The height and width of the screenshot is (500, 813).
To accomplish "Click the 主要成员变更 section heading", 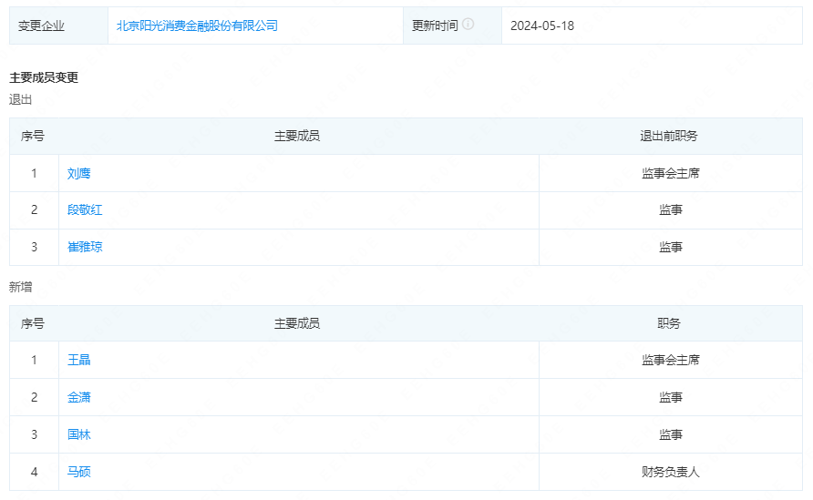I will tap(44, 77).
